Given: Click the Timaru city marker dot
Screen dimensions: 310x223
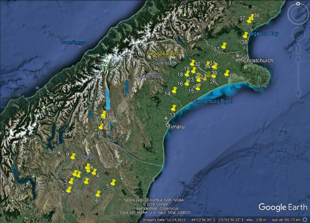Looking at the screenshot, I should (167, 125).
